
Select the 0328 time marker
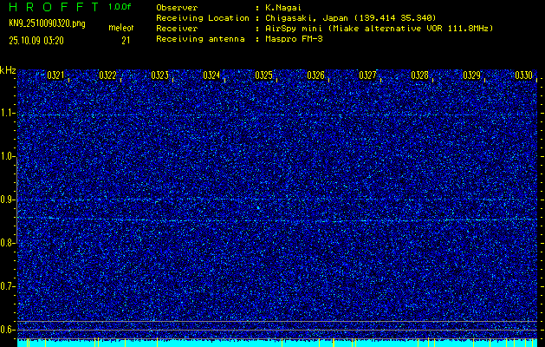coord(419,75)
